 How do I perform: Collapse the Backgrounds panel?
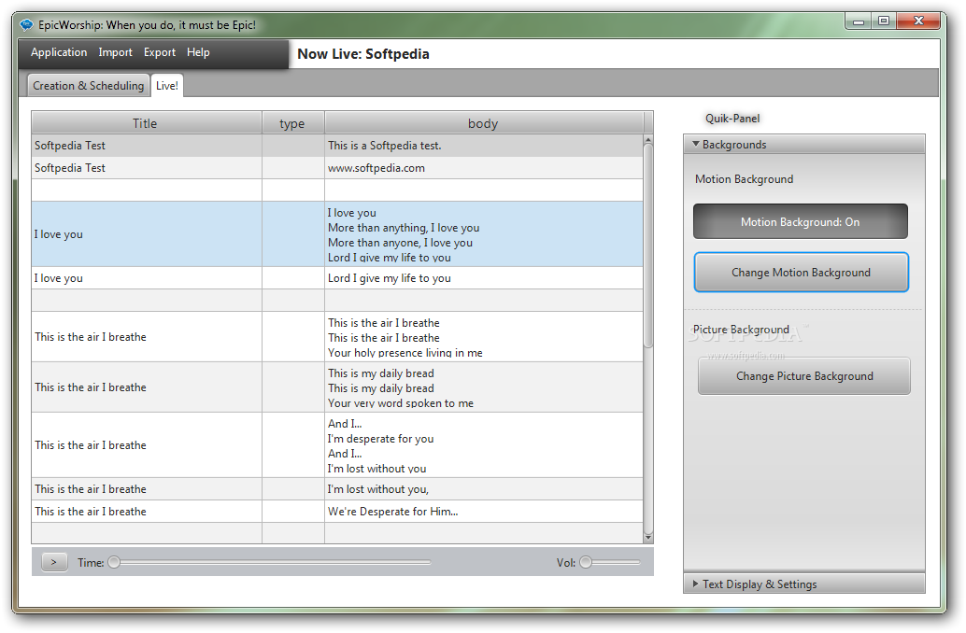[x=804, y=144]
